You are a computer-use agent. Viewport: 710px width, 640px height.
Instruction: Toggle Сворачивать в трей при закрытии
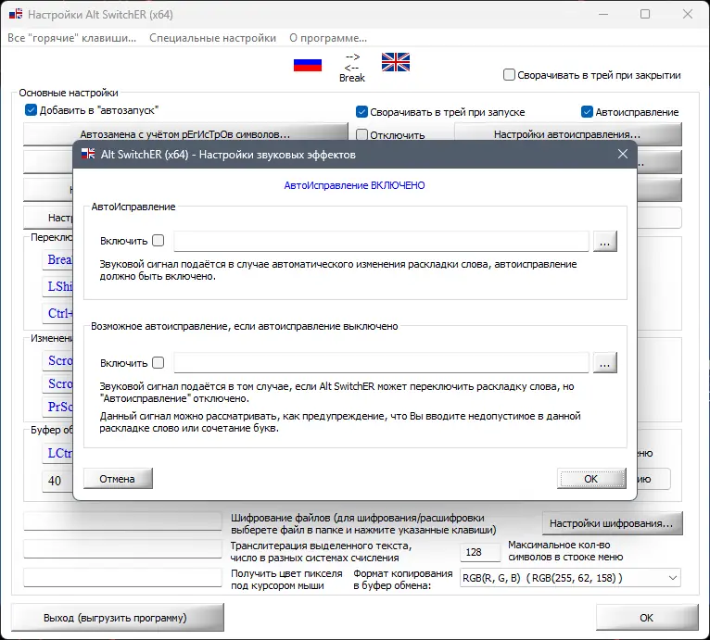[x=509, y=75]
